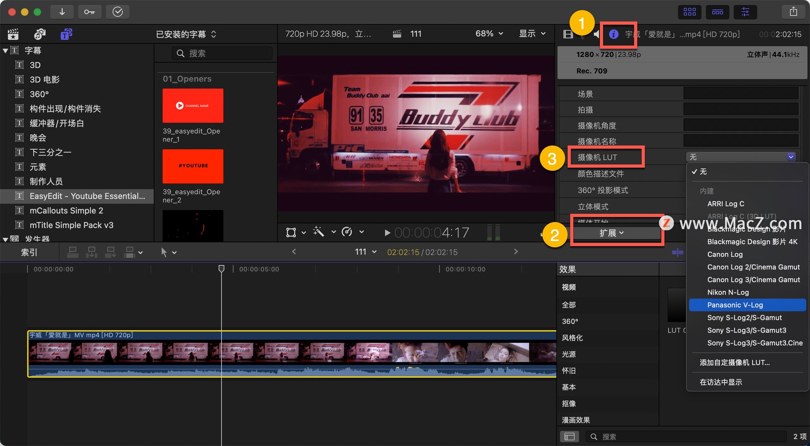The width and height of the screenshot is (810, 446).
Task: Open the 摄像机 LUT dropdown
Action: point(740,156)
